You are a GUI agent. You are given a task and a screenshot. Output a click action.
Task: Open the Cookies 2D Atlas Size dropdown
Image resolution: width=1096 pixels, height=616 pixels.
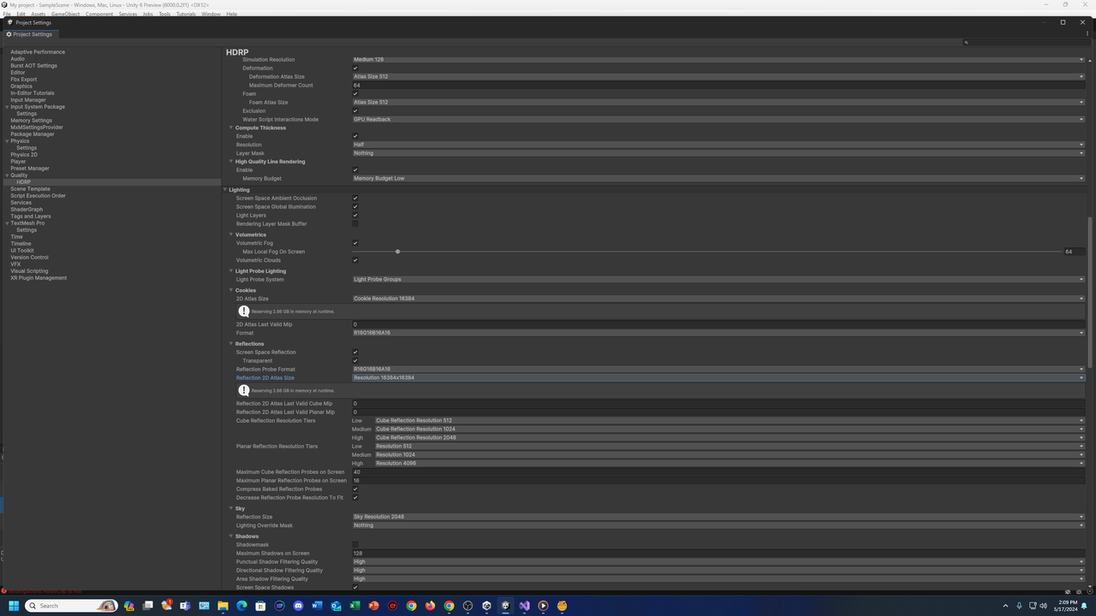point(718,299)
